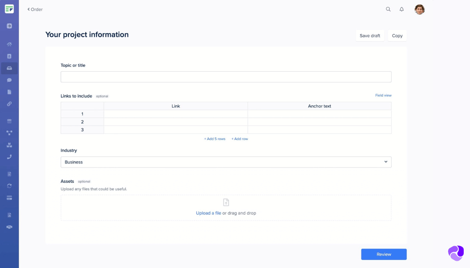470x268 pixels.
Task: Open the green app logo at top left
Action: tap(9, 8)
